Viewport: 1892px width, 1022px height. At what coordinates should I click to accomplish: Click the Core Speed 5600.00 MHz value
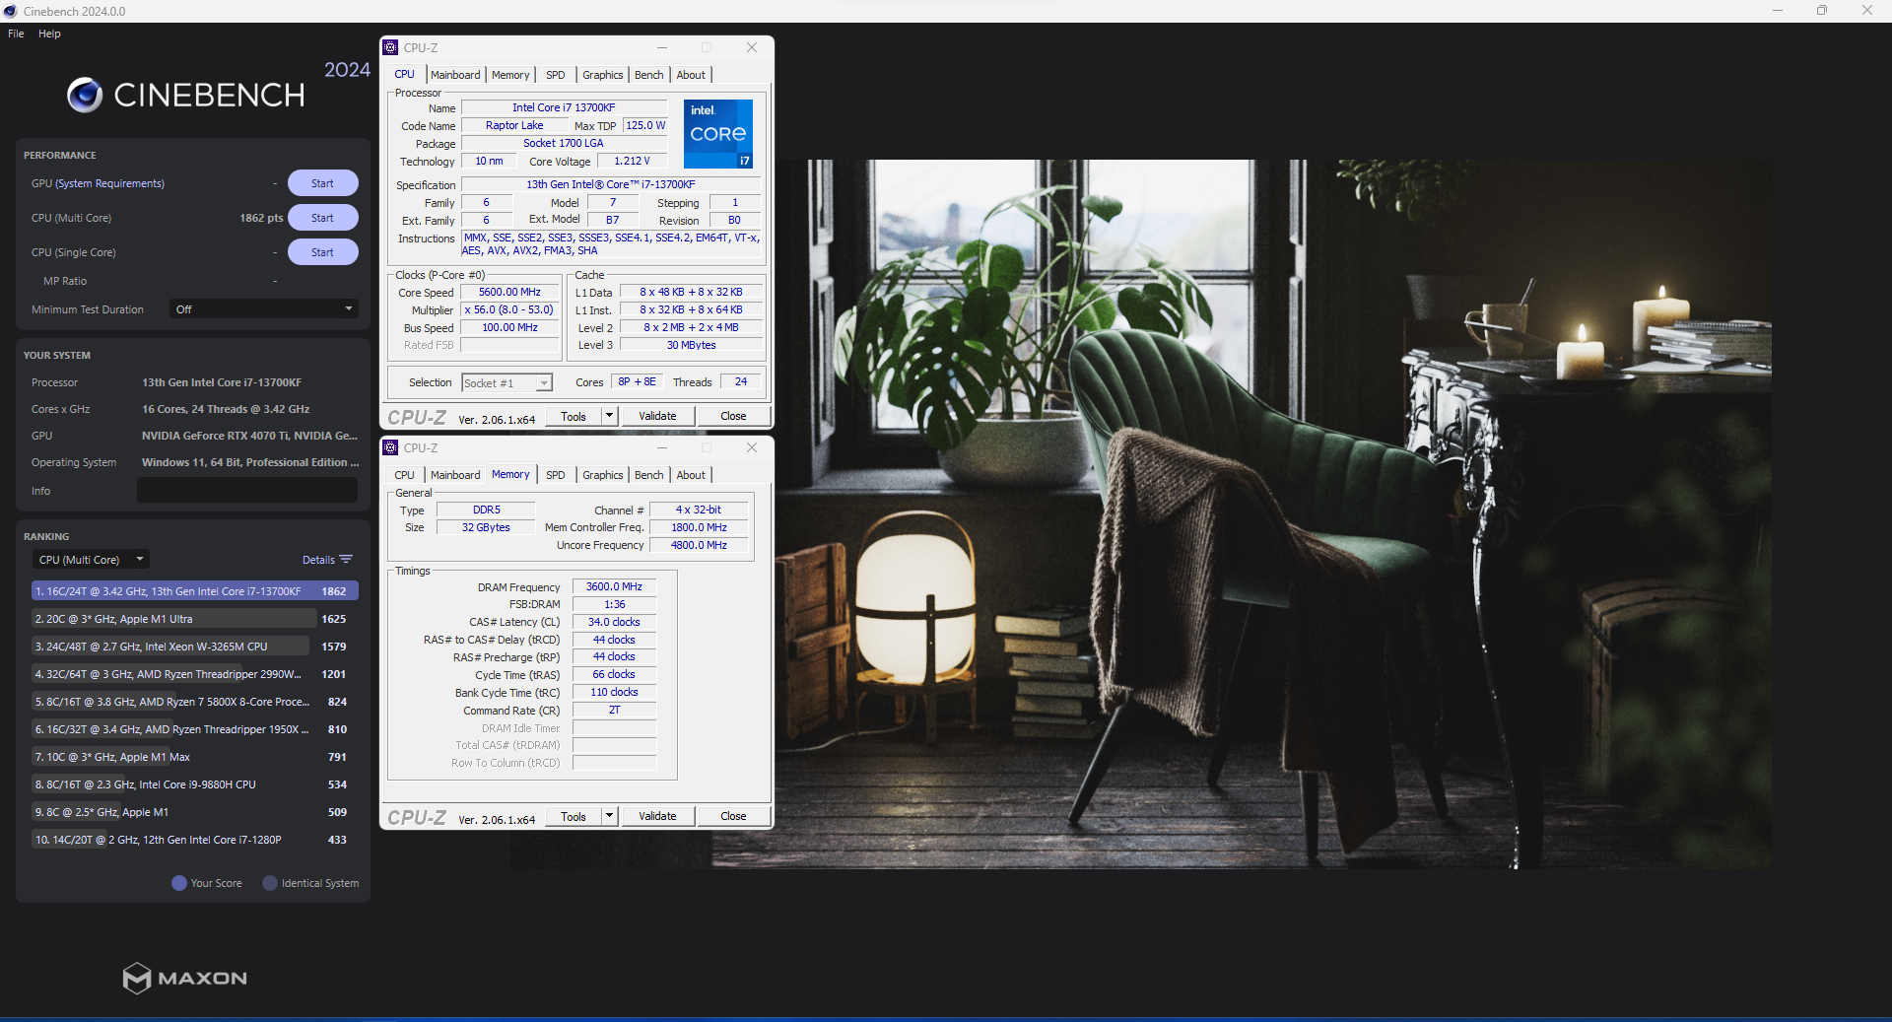click(x=509, y=292)
